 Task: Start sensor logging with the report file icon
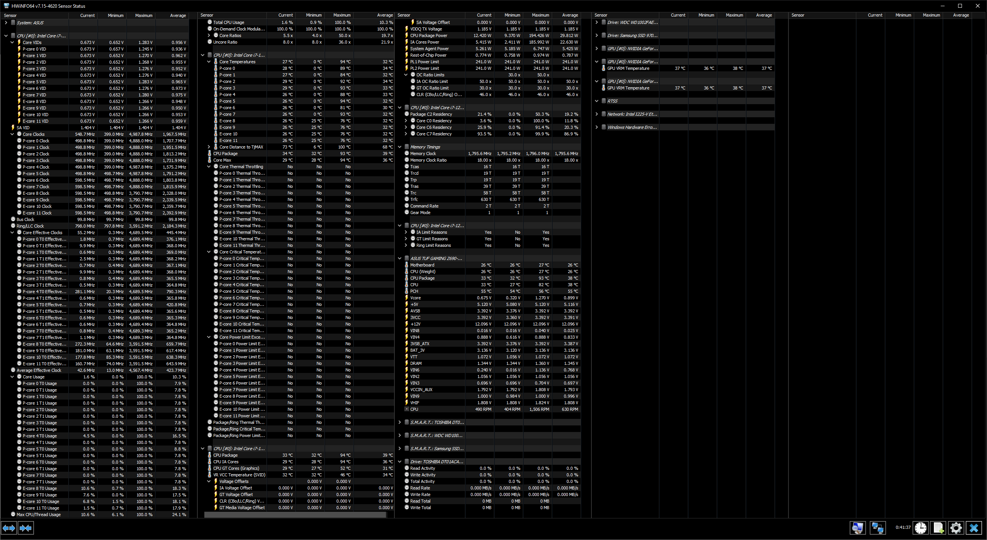938,528
